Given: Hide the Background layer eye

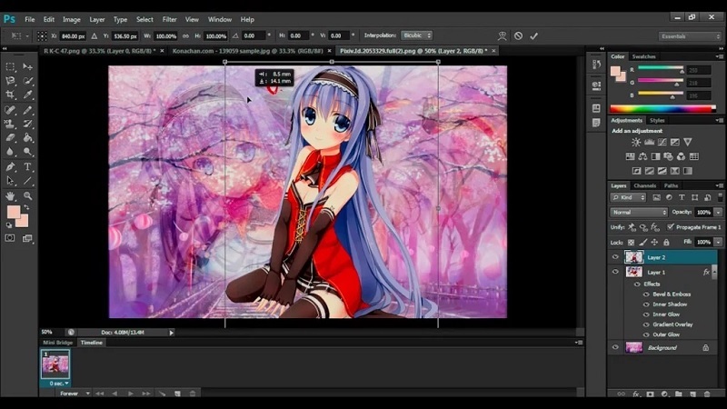Looking at the screenshot, I should [x=615, y=347].
